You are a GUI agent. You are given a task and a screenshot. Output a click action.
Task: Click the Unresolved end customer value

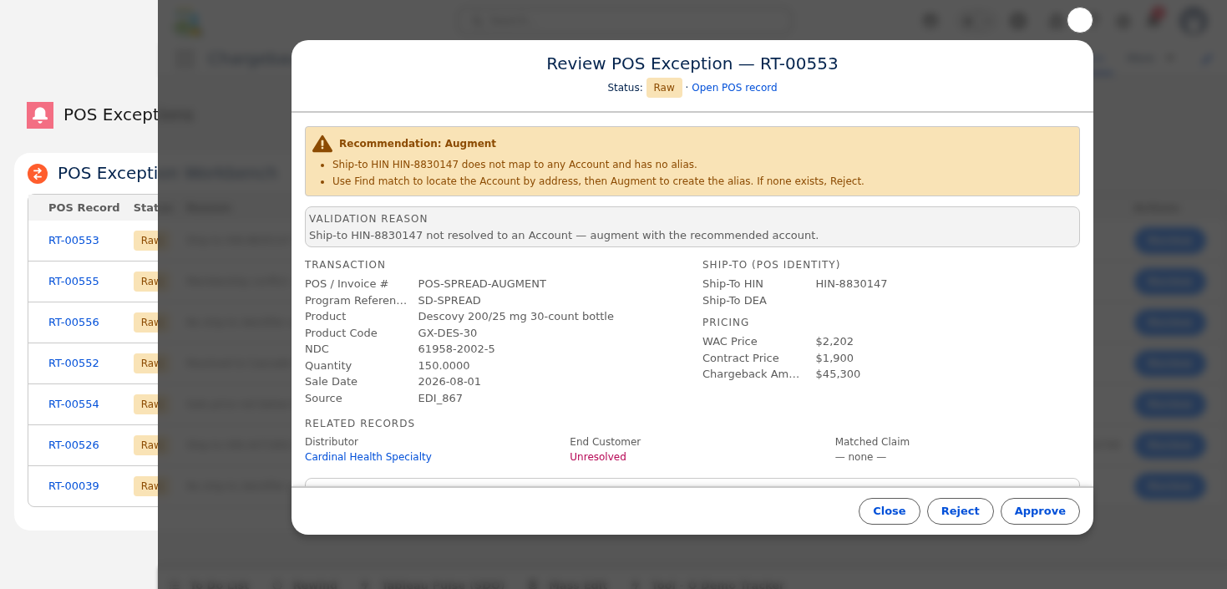click(x=598, y=457)
